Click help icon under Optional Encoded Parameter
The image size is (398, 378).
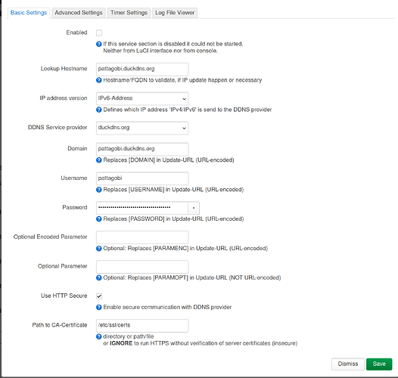[x=98, y=249]
